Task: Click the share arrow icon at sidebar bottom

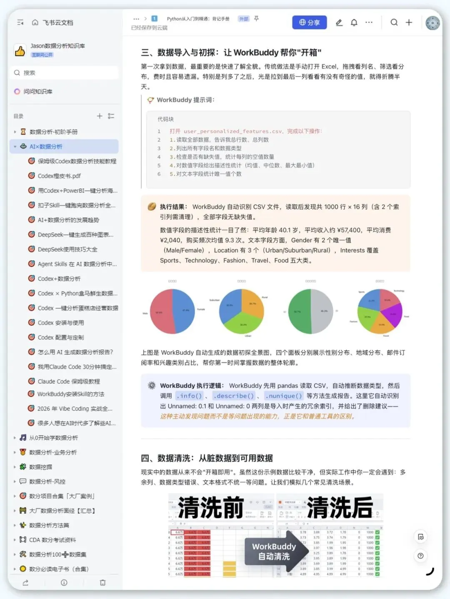Action: click(x=25, y=583)
